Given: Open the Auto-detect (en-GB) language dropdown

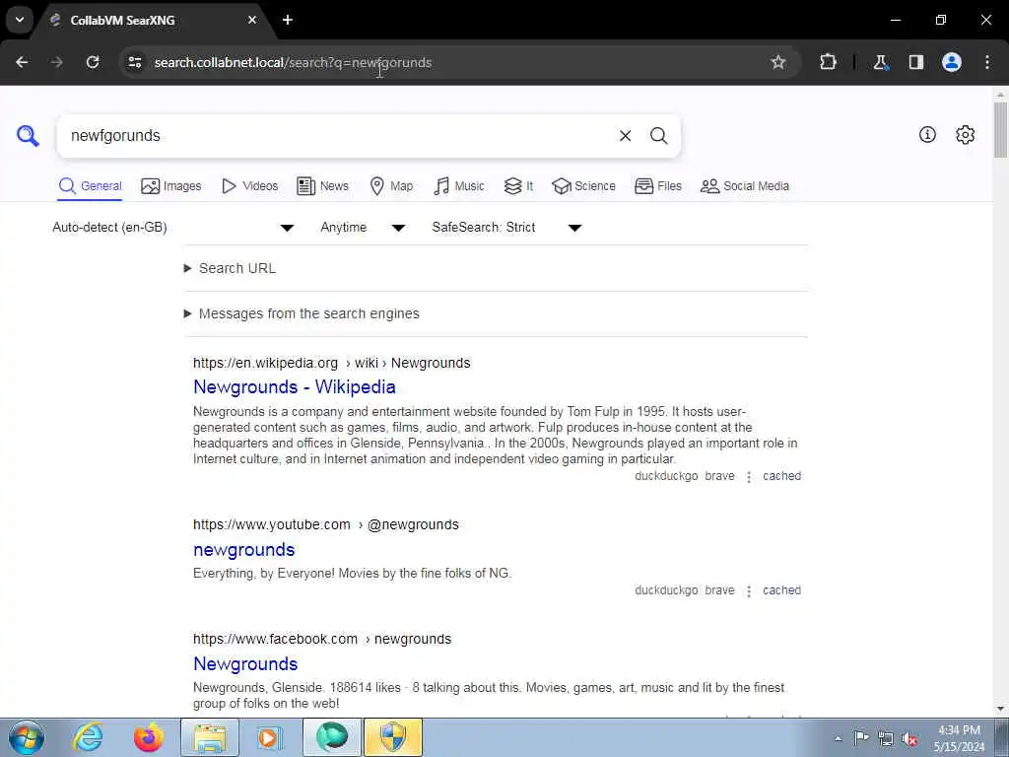Looking at the screenshot, I should pyautogui.click(x=173, y=228).
